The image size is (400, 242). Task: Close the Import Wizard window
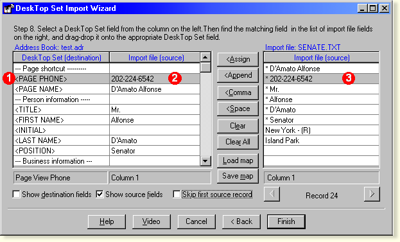(384, 8)
